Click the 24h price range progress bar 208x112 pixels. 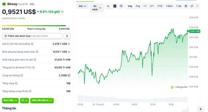[36, 26]
